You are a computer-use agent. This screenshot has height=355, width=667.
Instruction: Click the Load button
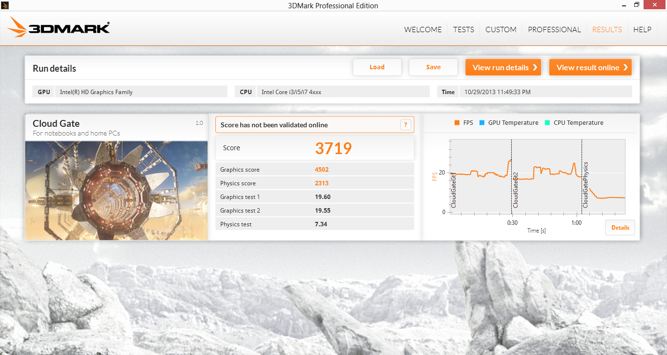pyautogui.click(x=377, y=67)
